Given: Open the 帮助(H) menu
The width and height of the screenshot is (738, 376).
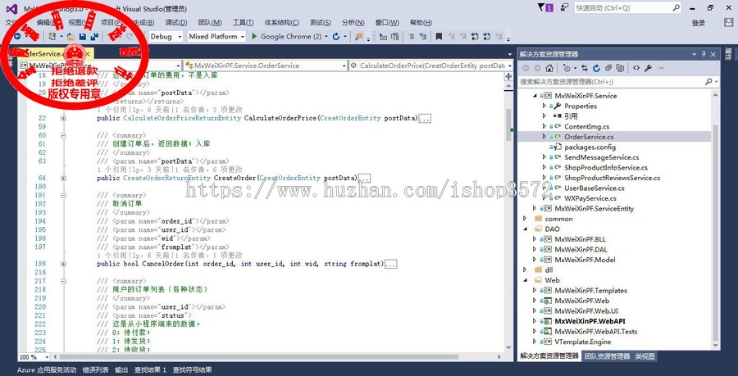Looking at the screenshot, I should point(421,23).
